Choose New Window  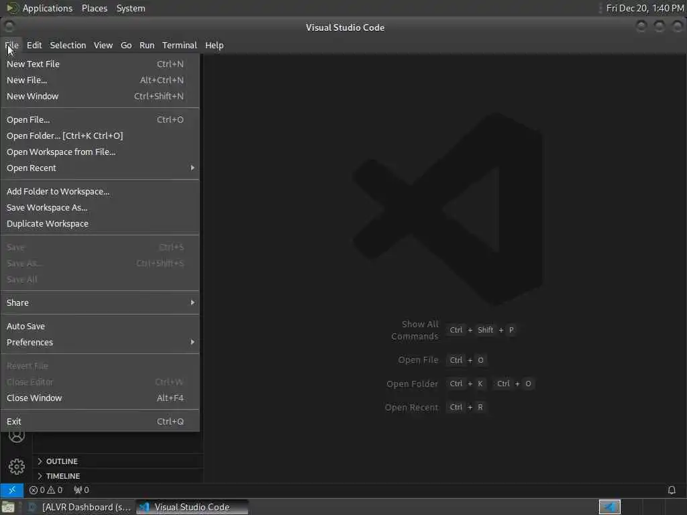click(x=100, y=97)
